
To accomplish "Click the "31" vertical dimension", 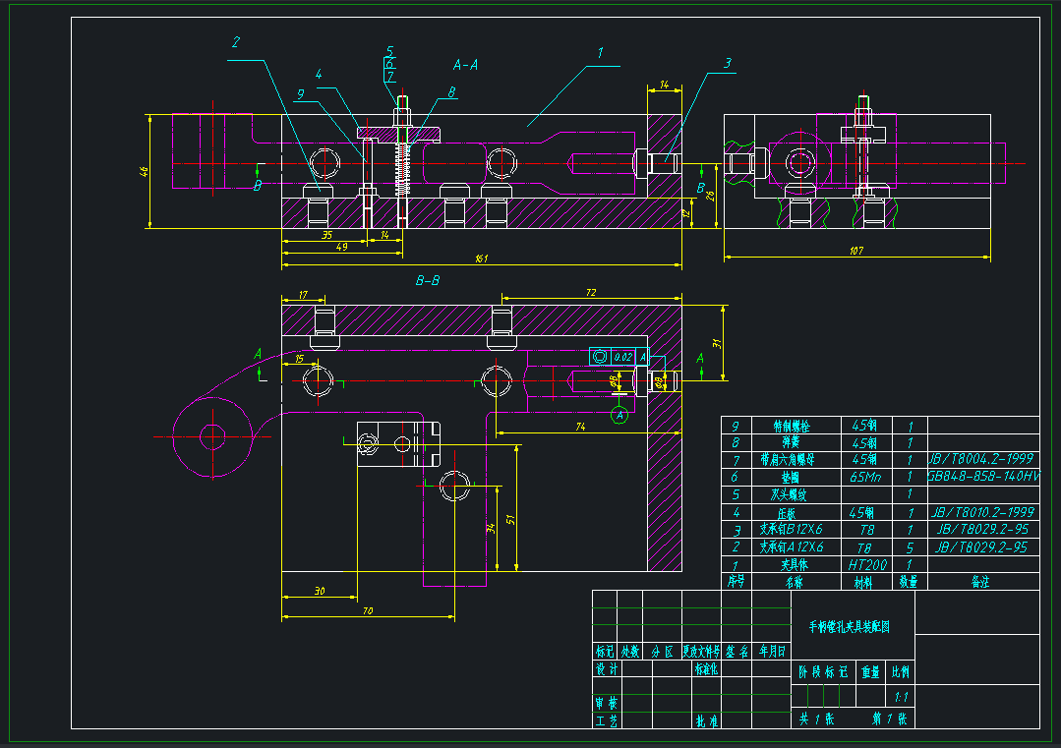I will (x=717, y=344).
